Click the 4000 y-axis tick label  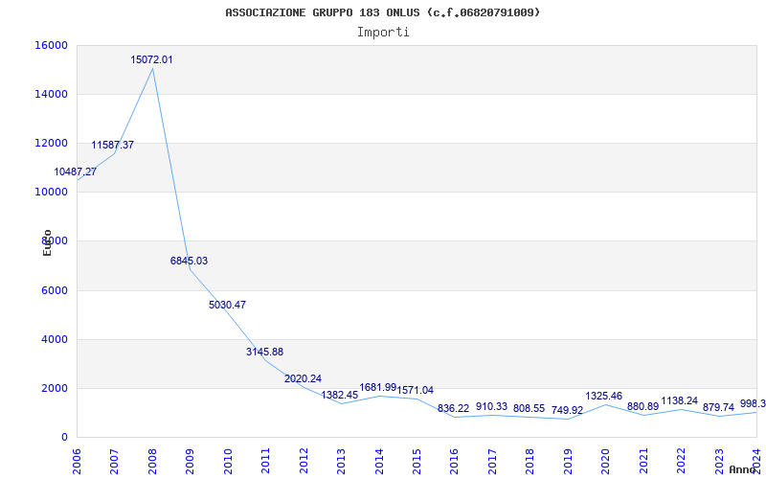(54, 340)
